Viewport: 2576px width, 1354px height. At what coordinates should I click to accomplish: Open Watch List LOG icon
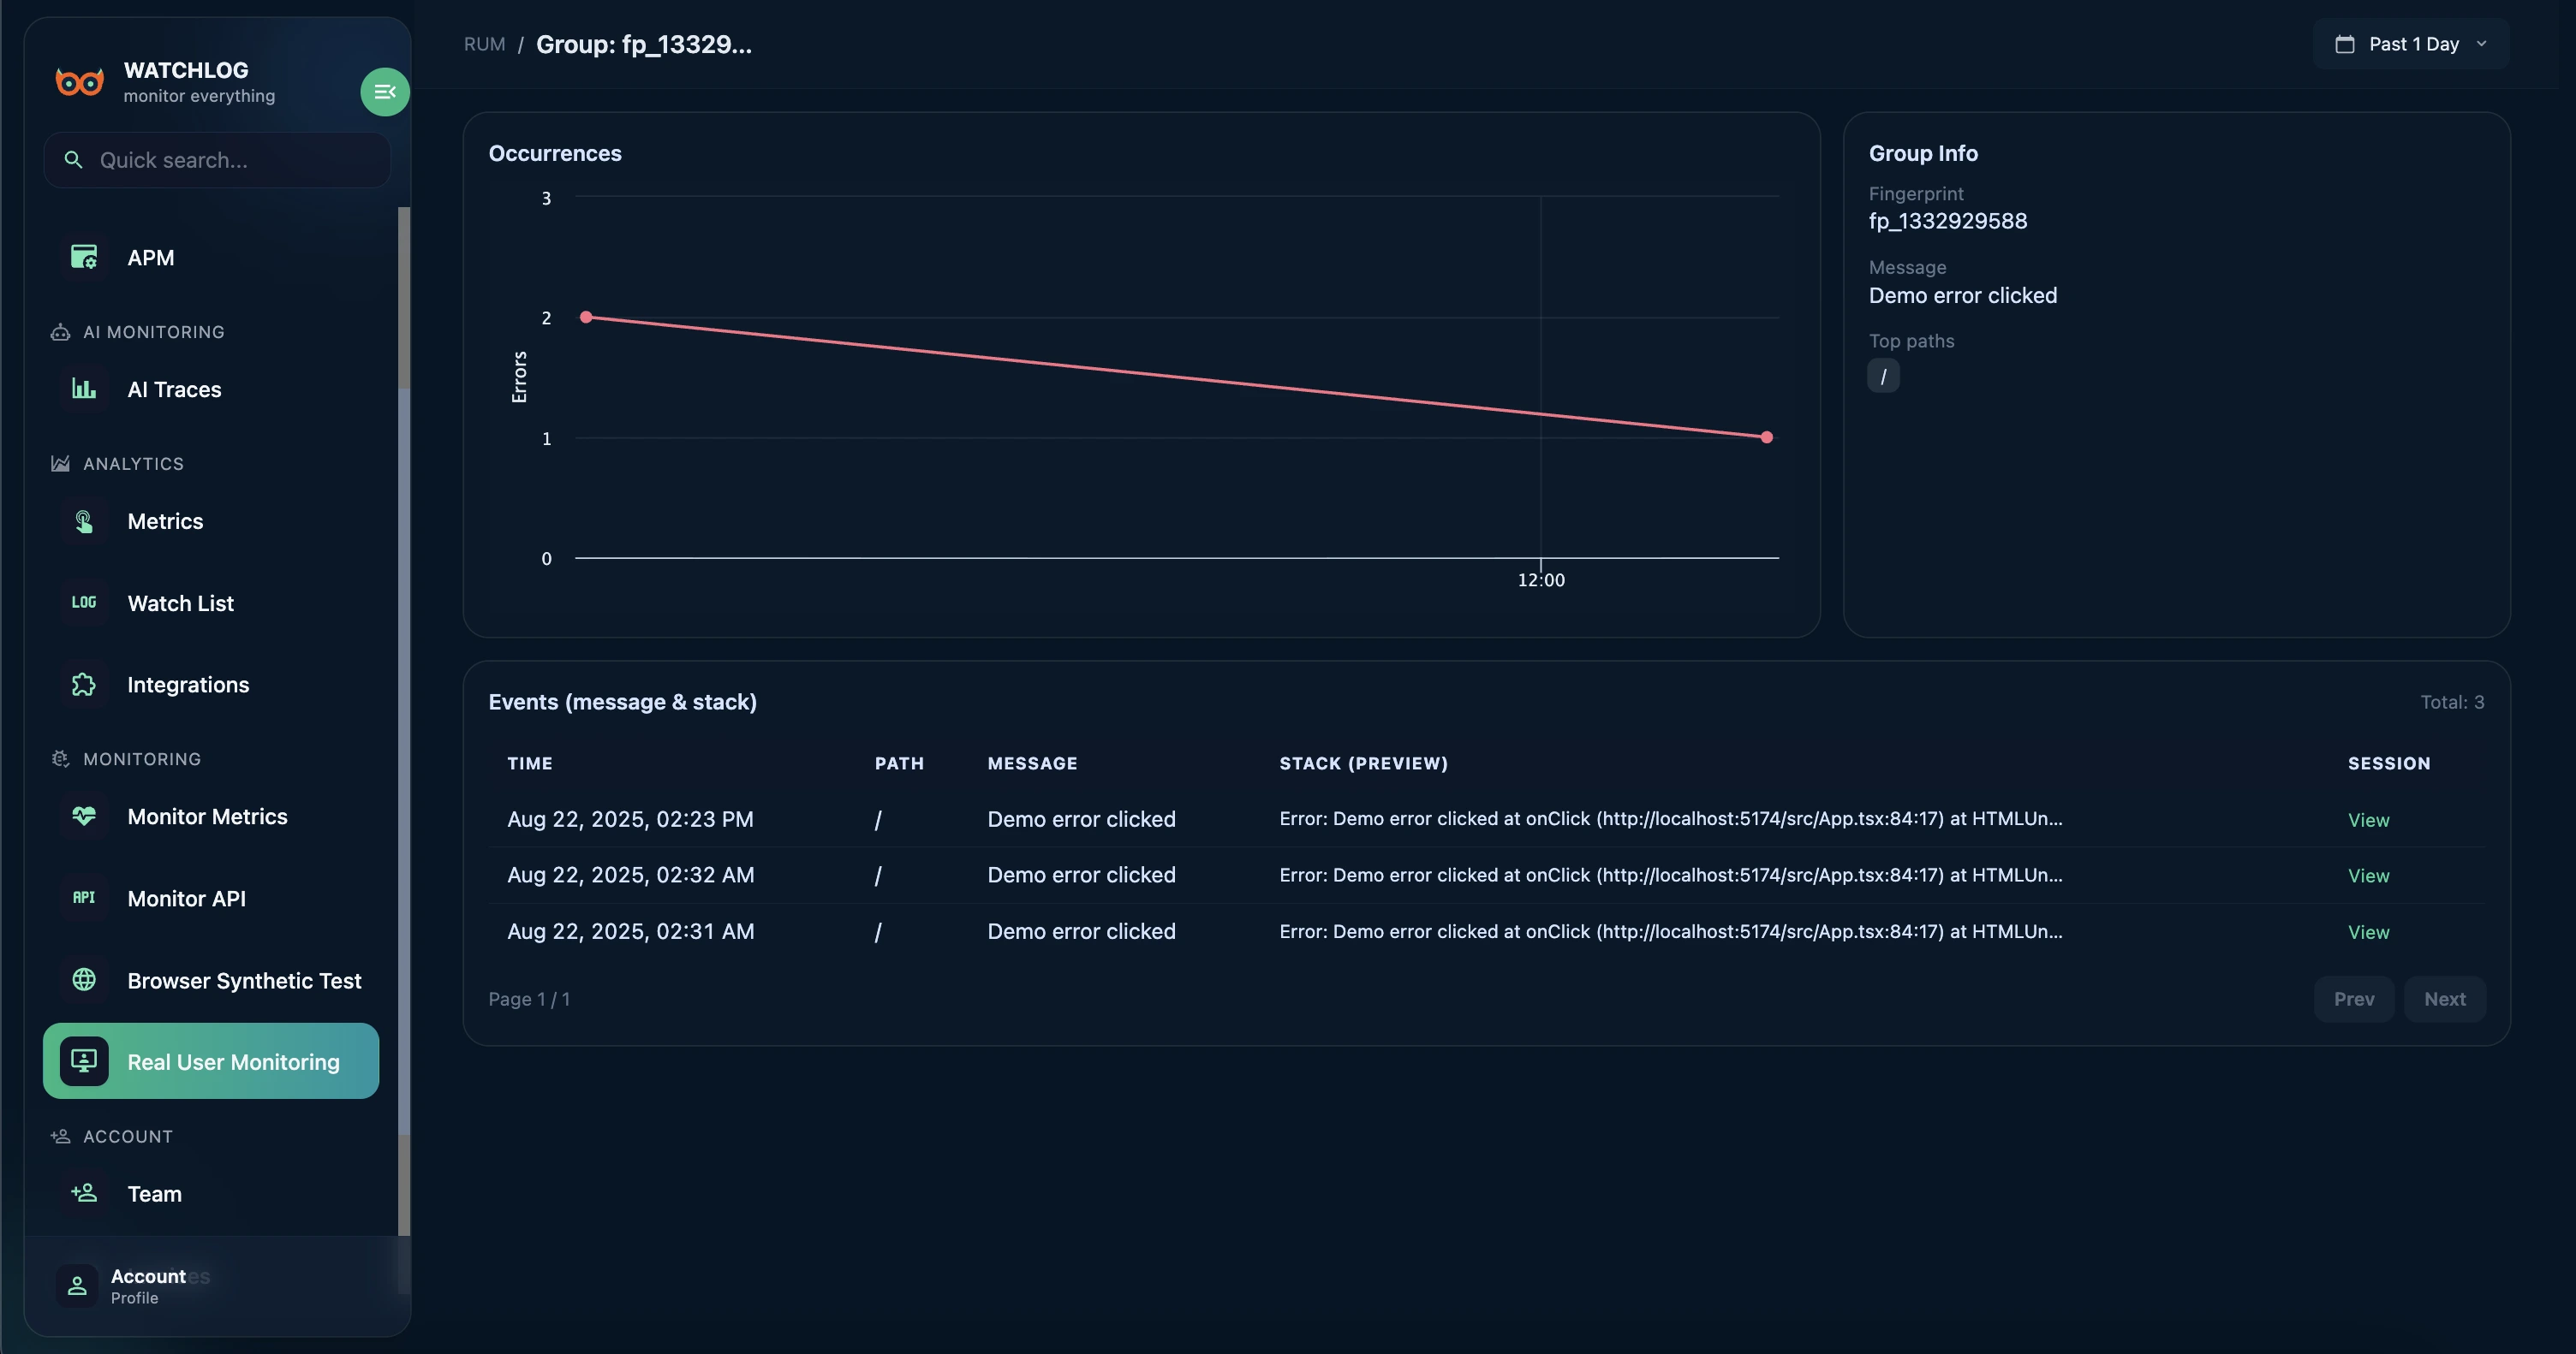click(x=84, y=603)
